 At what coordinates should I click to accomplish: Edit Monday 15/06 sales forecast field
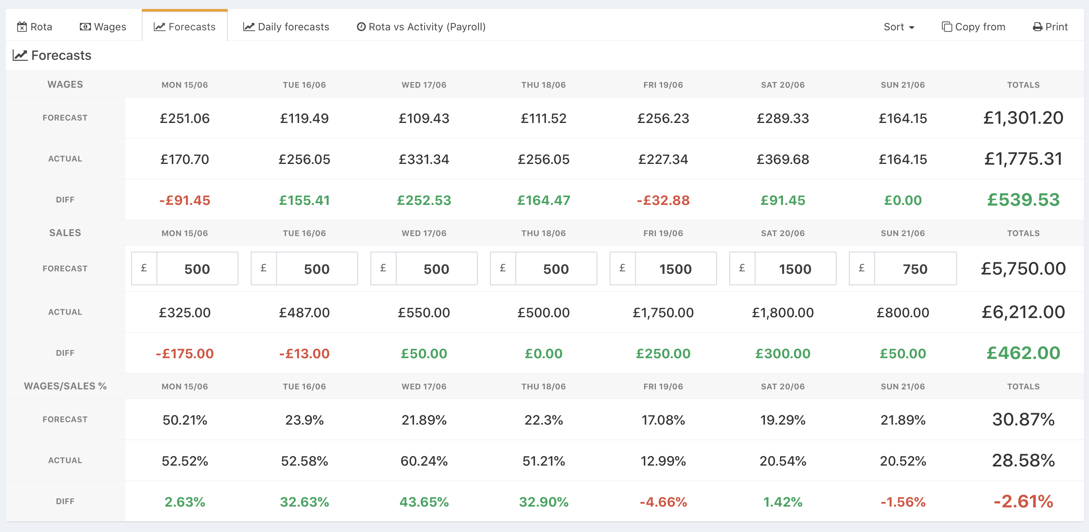[197, 269]
